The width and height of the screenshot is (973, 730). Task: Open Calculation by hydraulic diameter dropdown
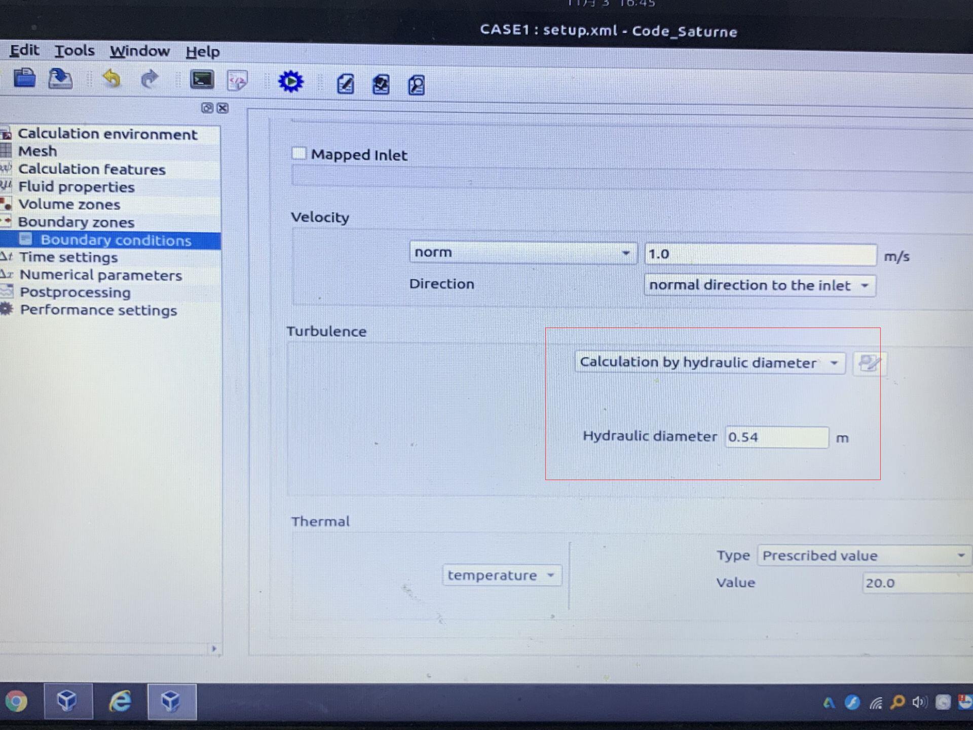point(709,363)
